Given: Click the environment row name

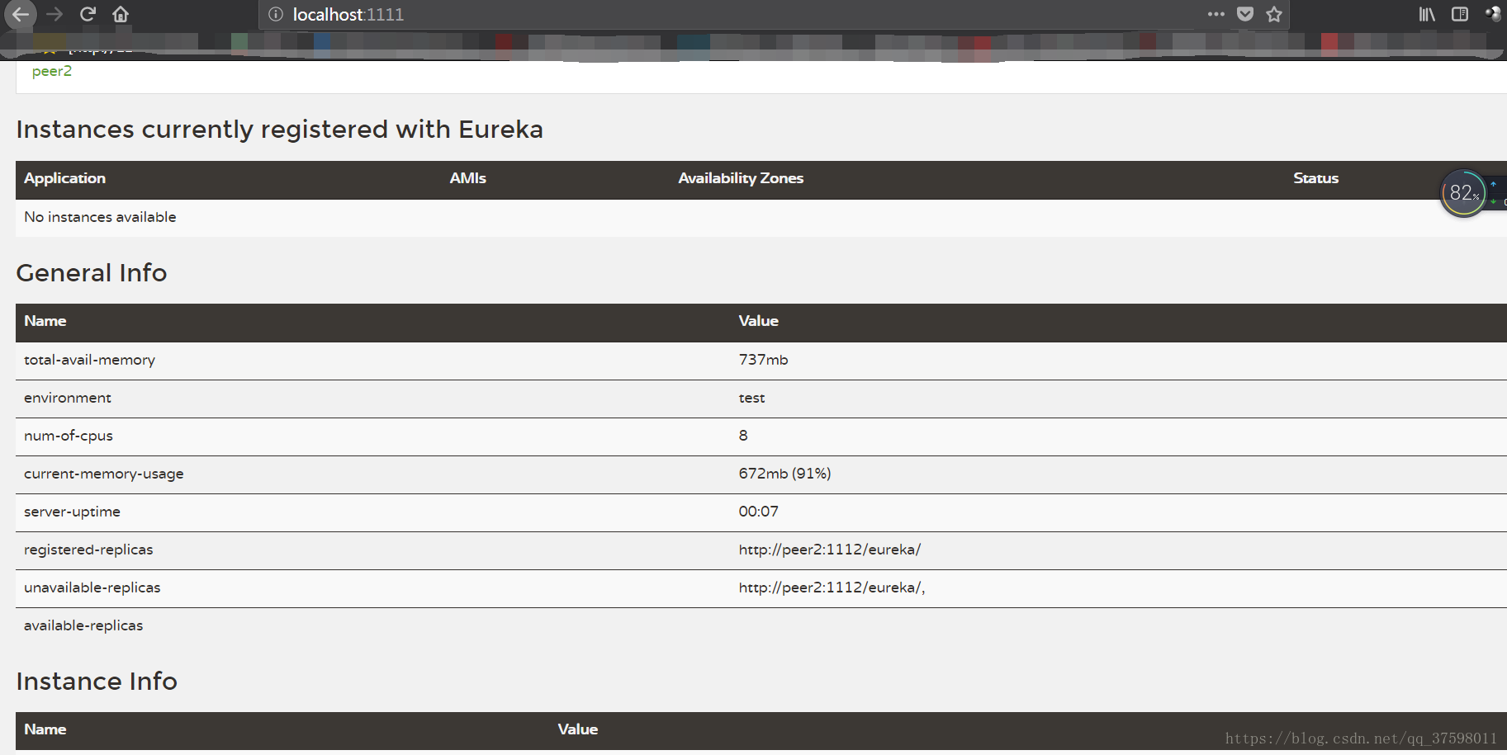Looking at the screenshot, I should tap(68, 398).
